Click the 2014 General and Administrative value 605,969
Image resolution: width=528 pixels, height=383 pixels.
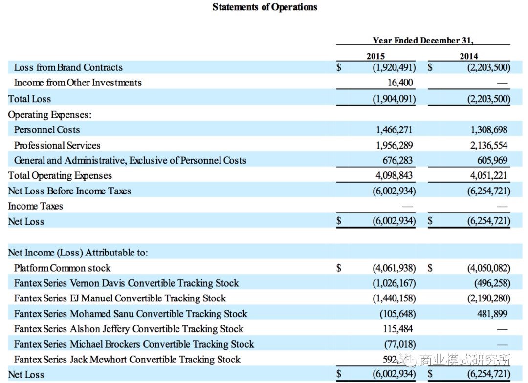[492, 161]
